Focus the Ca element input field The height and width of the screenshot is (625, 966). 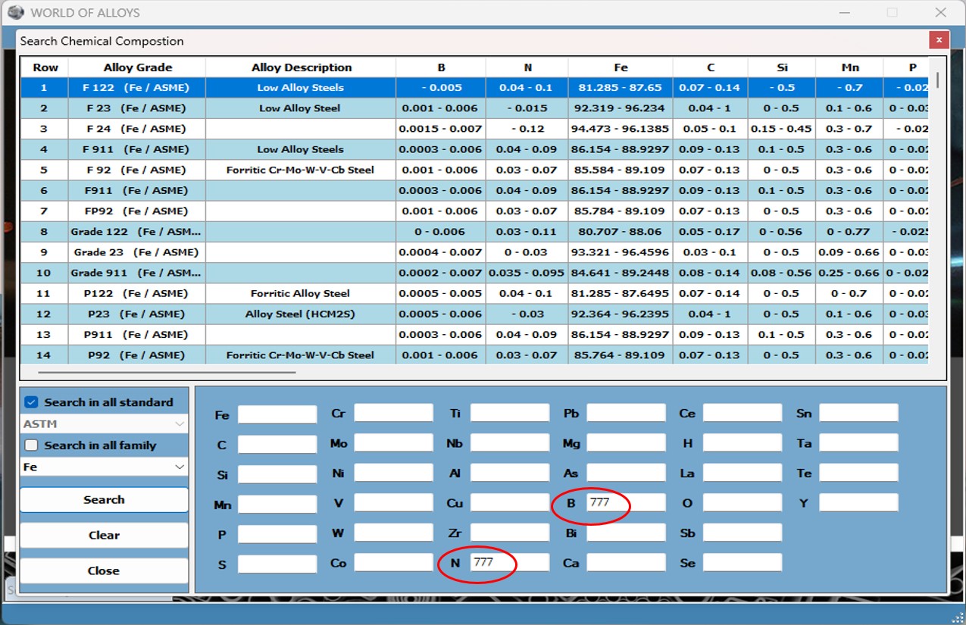(x=626, y=562)
